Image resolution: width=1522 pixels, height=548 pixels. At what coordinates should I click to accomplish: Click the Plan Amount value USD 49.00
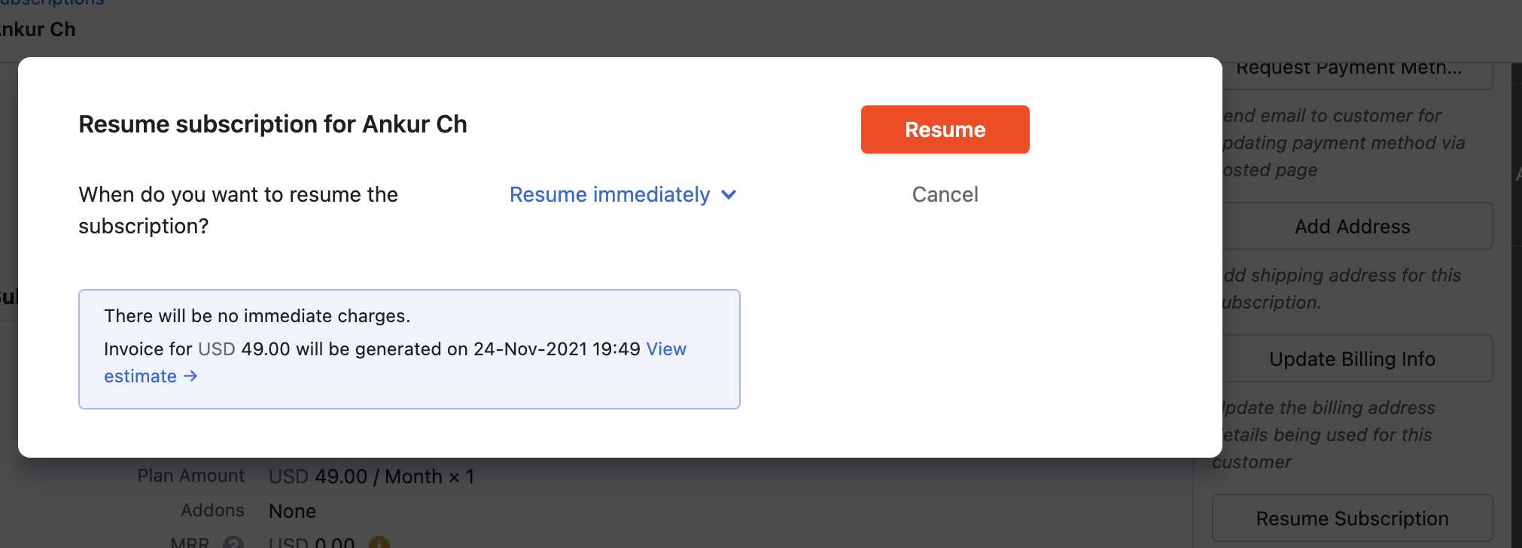(318, 476)
